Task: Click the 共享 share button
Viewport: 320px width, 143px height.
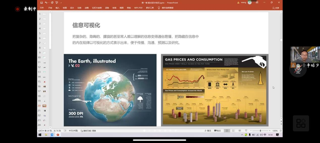Action: point(276,8)
